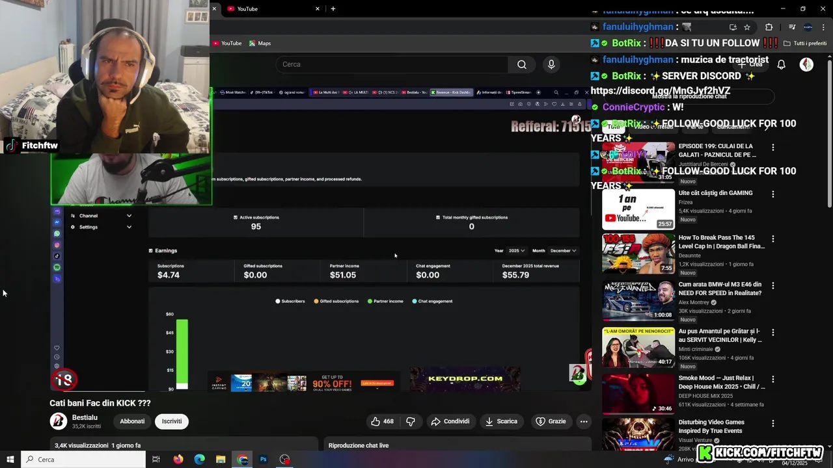Launch Firefox from taskbar
The image size is (833, 468).
[x=178, y=460]
